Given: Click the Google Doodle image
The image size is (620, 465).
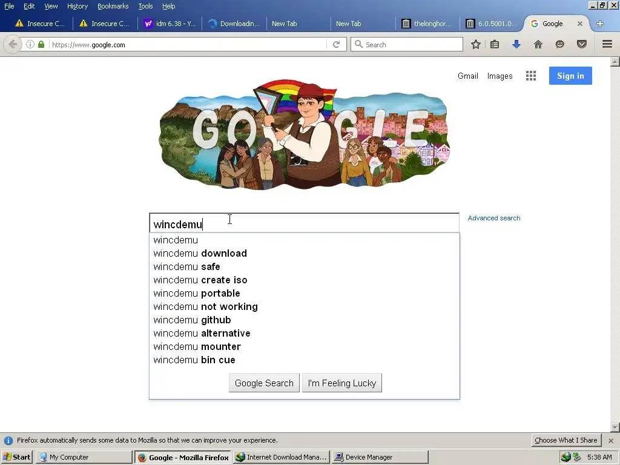Looking at the screenshot, I should coord(304,134).
